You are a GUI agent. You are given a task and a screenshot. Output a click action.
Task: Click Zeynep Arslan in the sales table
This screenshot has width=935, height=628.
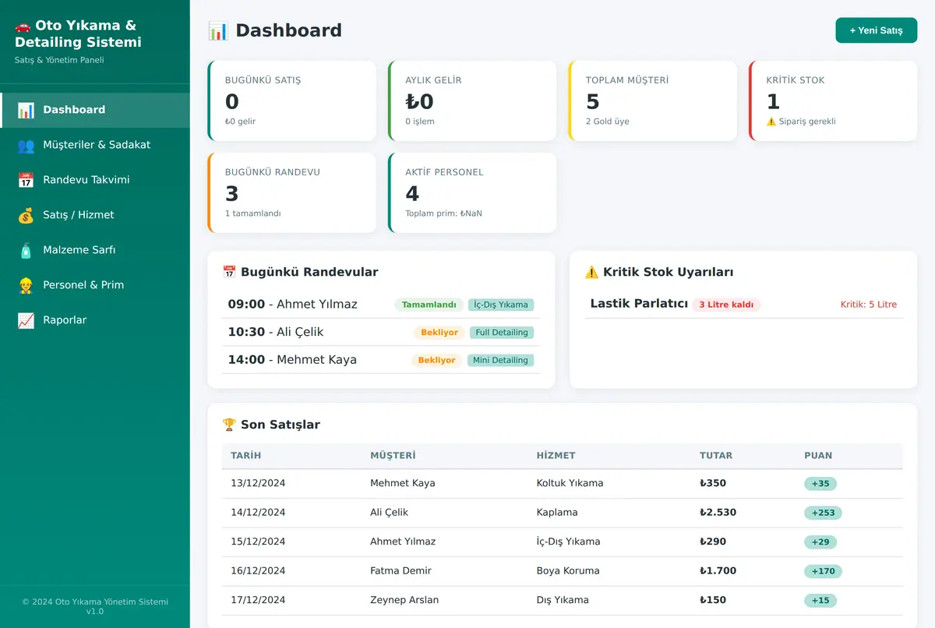coord(404,600)
